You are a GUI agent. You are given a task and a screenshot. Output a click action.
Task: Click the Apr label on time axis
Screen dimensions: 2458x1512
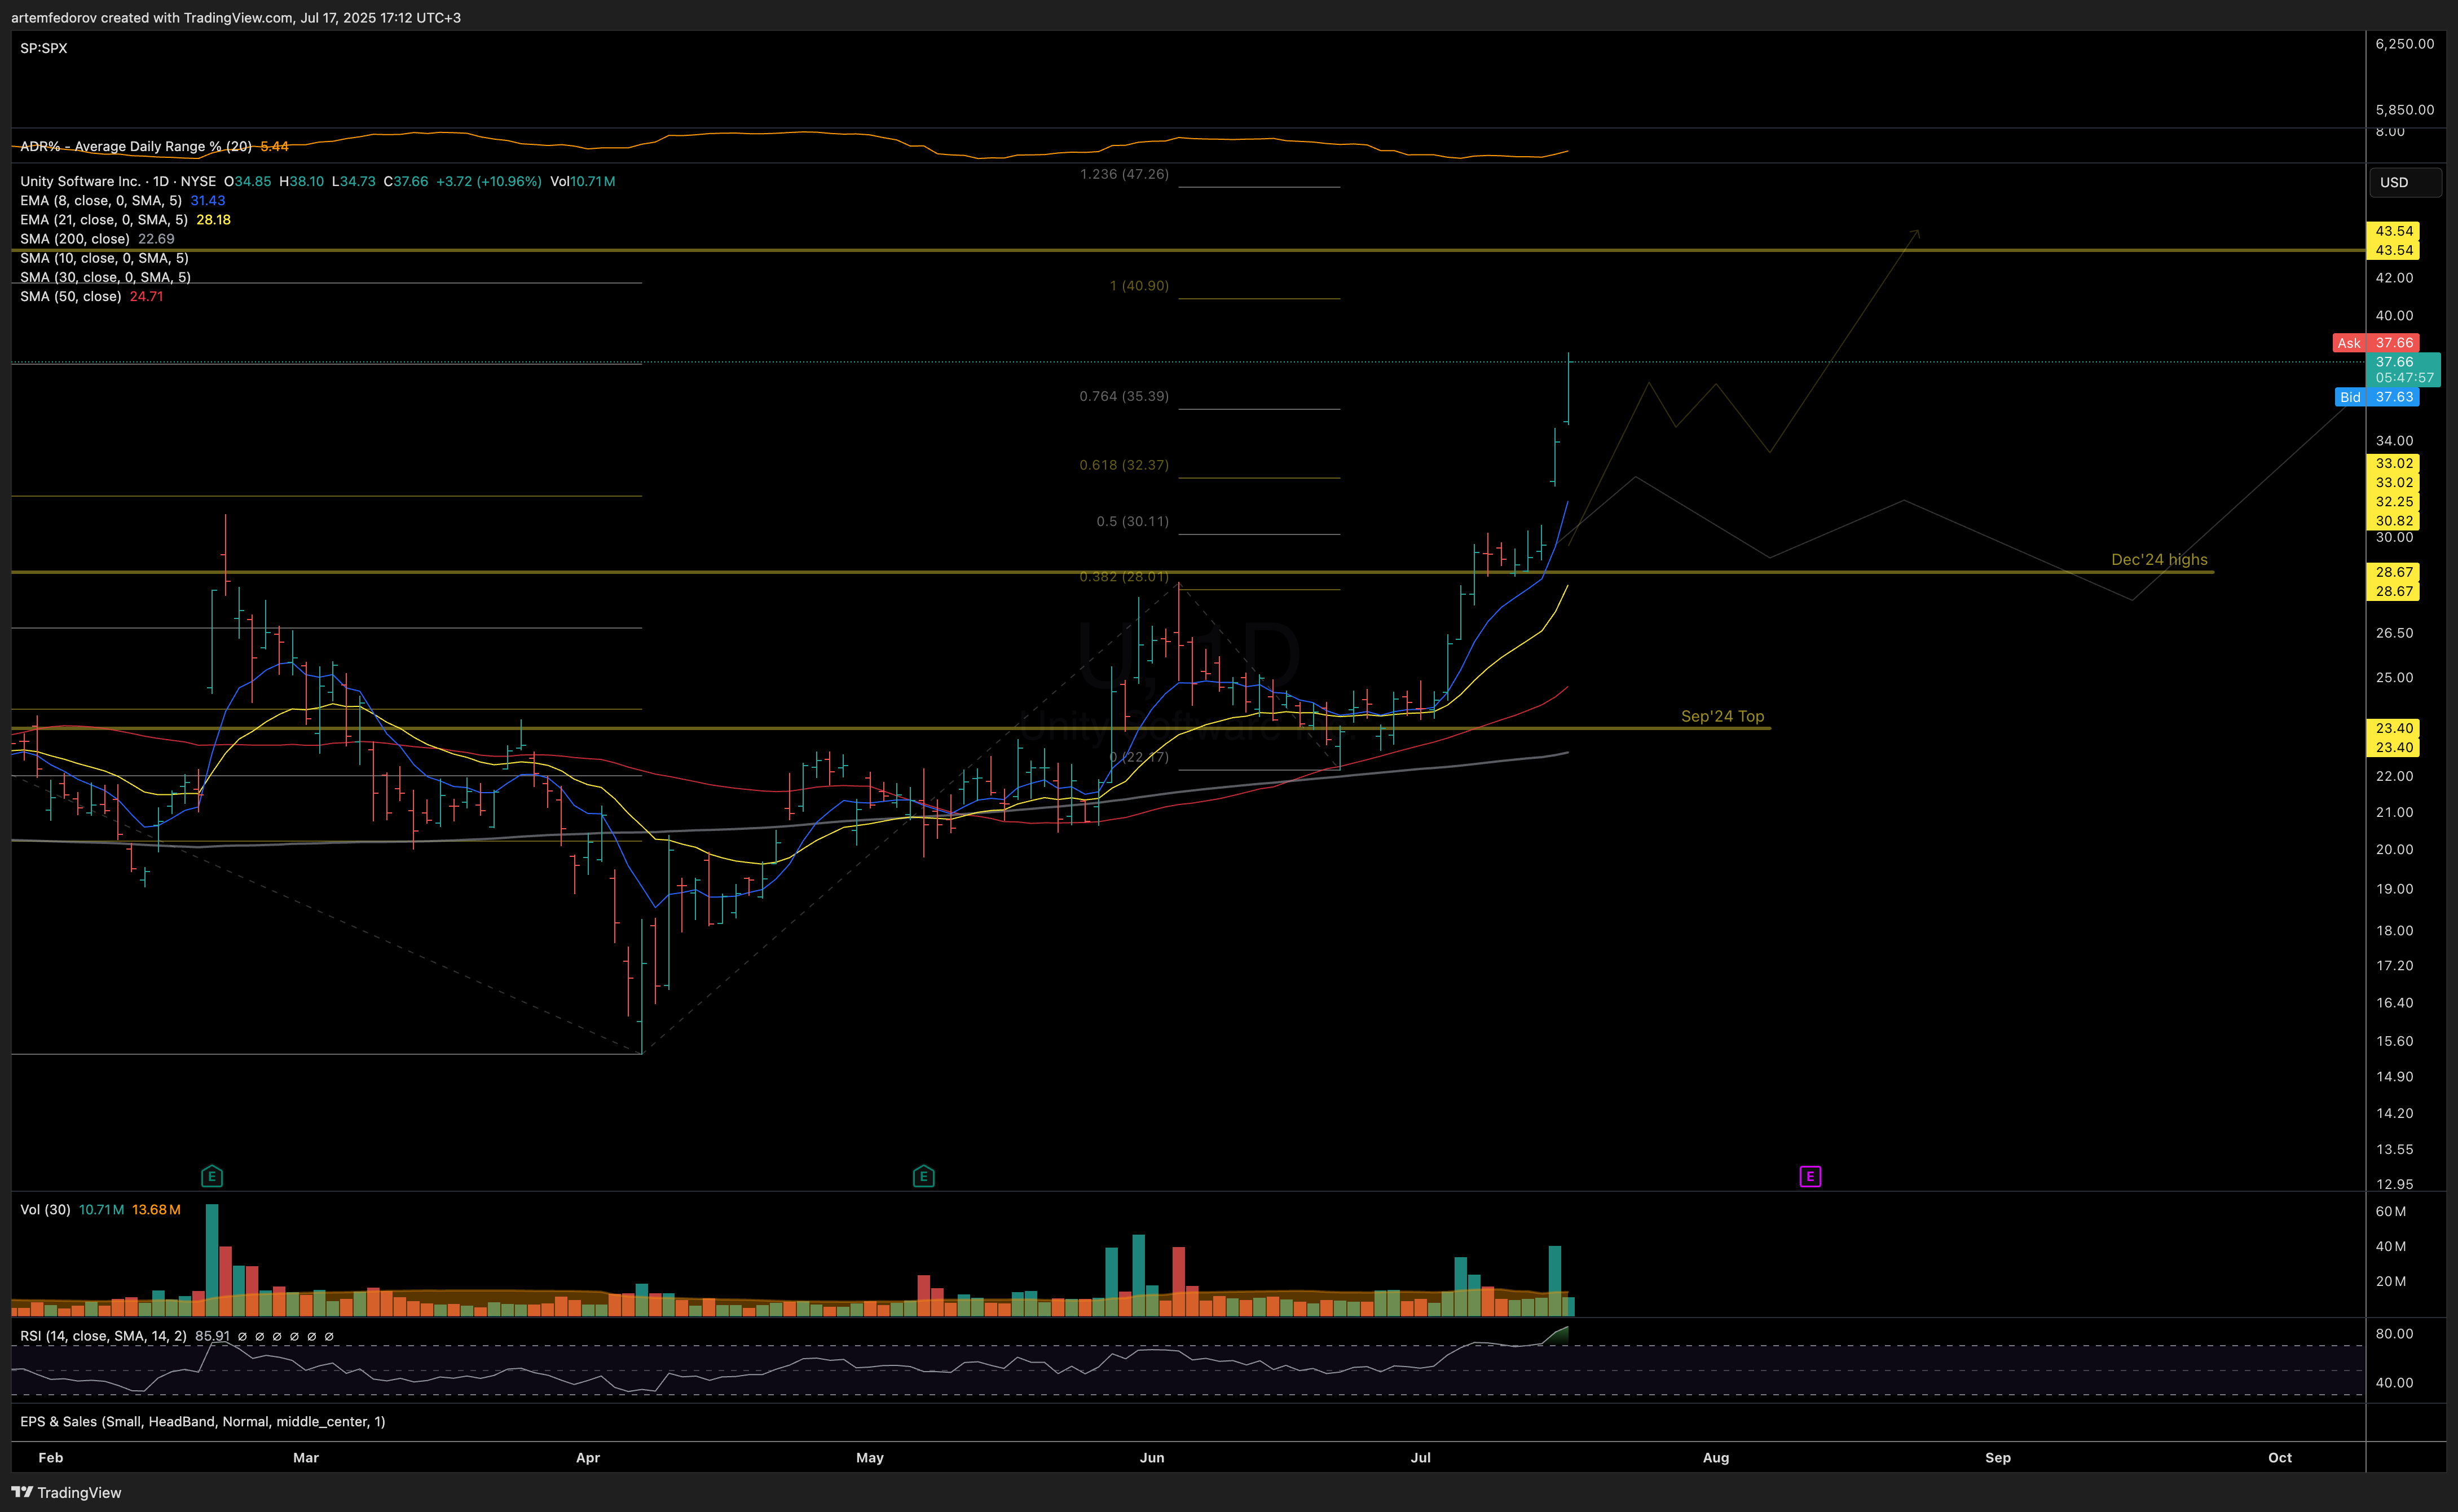click(588, 1457)
